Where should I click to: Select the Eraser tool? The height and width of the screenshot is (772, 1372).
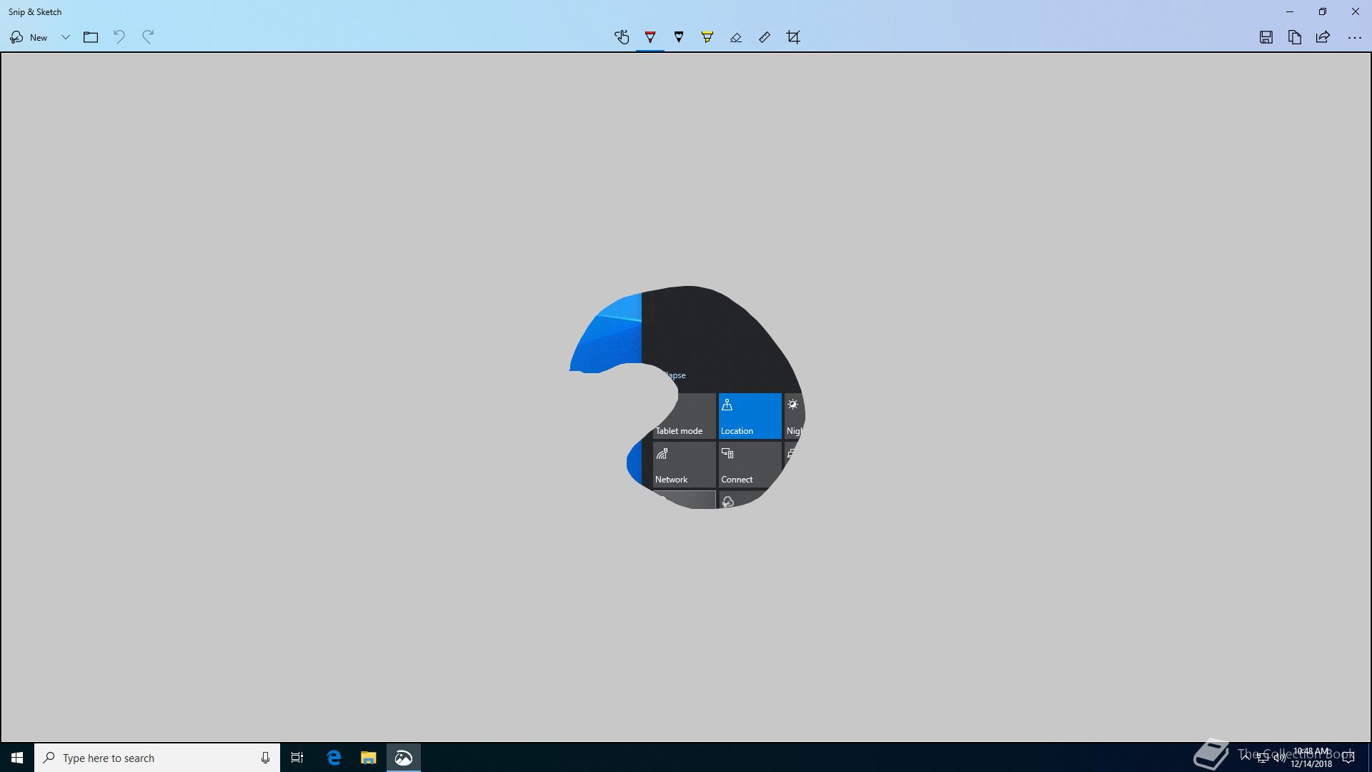pos(736,37)
